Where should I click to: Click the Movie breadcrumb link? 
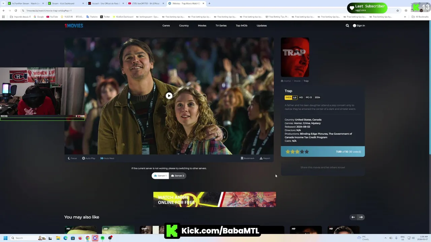(297, 81)
